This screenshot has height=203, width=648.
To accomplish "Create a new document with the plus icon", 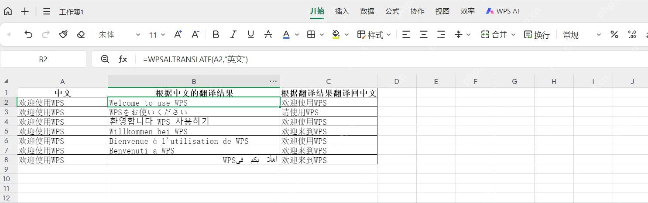I will point(25,11).
